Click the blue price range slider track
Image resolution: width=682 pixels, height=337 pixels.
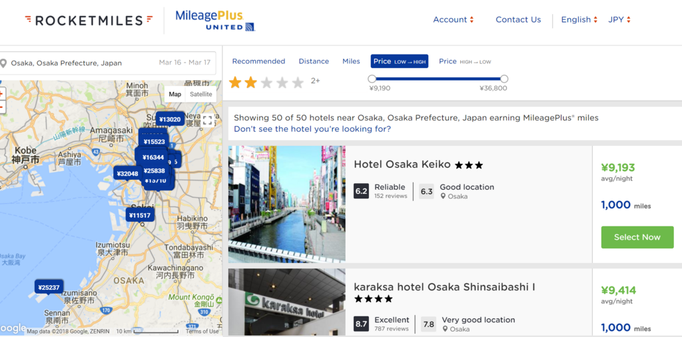[438, 79]
